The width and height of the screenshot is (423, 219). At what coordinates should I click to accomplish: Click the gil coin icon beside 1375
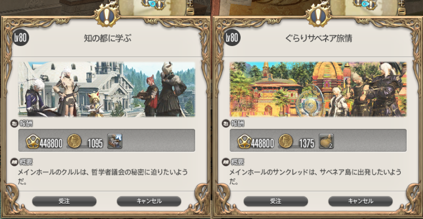286,141
